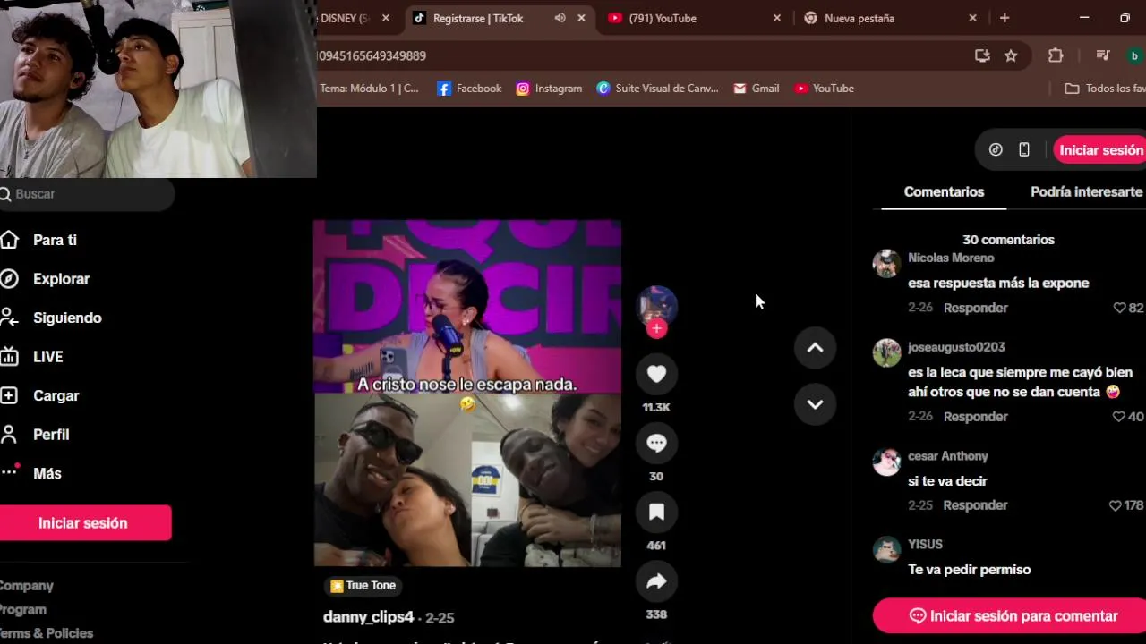Open media control icon in Chrome toolbar
Image resolution: width=1146 pixels, height=644 pixels.
point(1103,55)
